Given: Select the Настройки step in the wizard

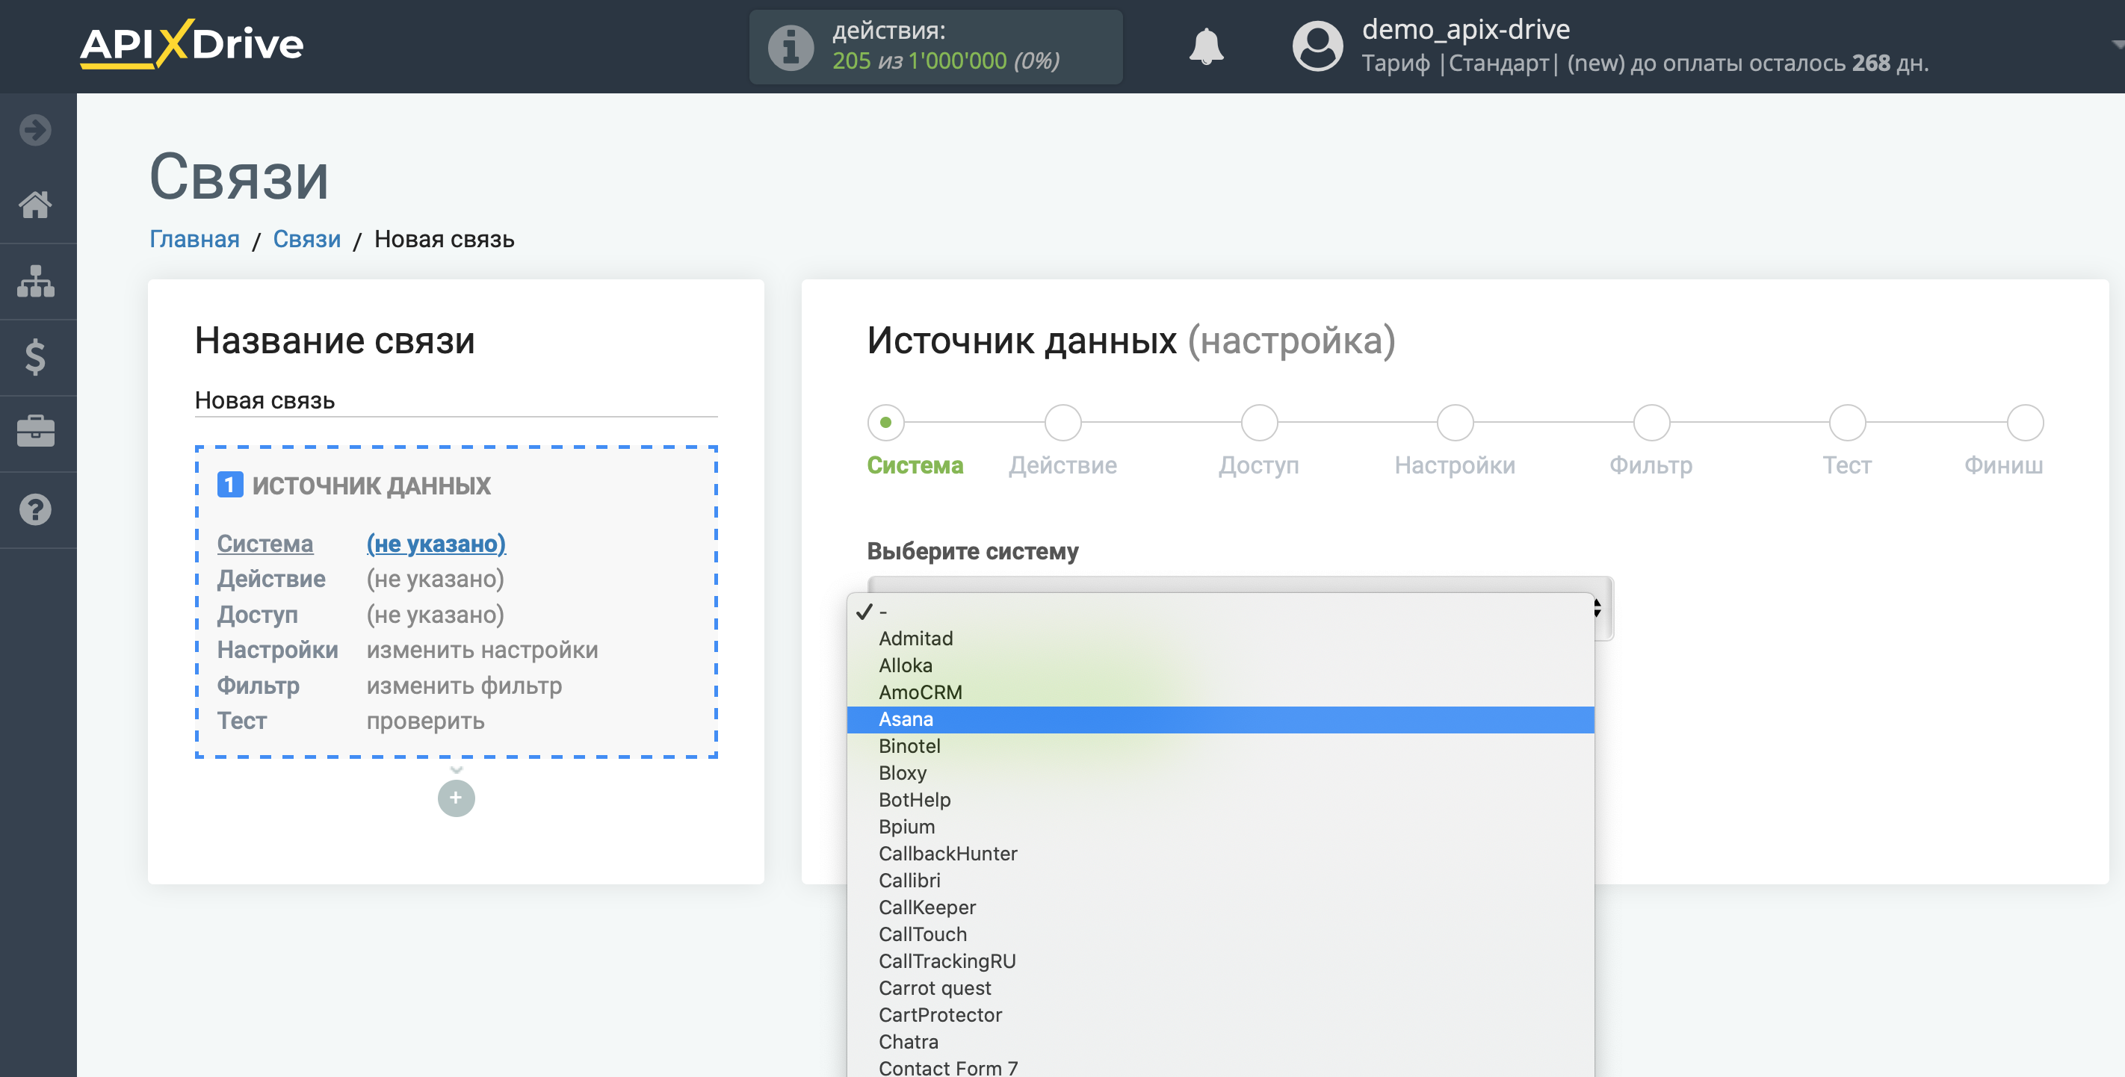Looking at the screenshot, I should (1454, 422).
